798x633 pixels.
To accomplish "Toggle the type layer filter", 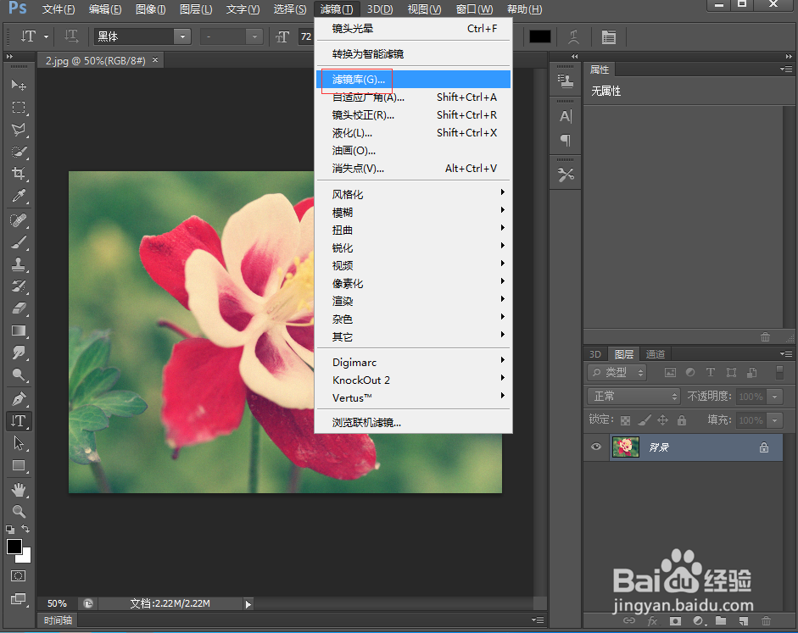I will click(x=711, y=372).
